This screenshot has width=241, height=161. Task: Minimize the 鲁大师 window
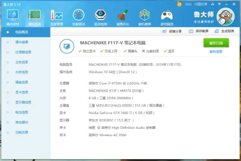226,4
